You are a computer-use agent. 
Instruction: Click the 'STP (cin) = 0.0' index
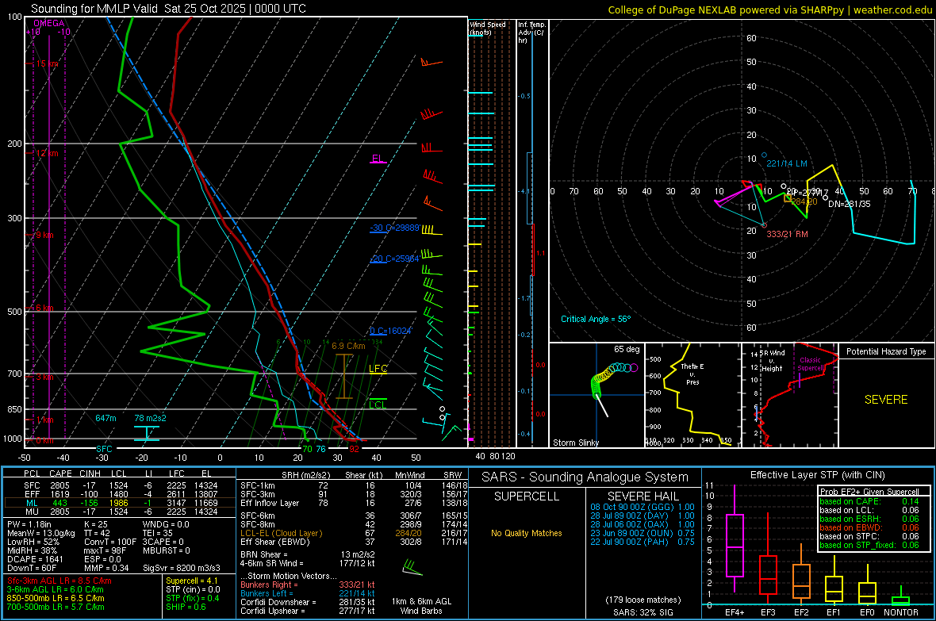[x=193, y=589]
